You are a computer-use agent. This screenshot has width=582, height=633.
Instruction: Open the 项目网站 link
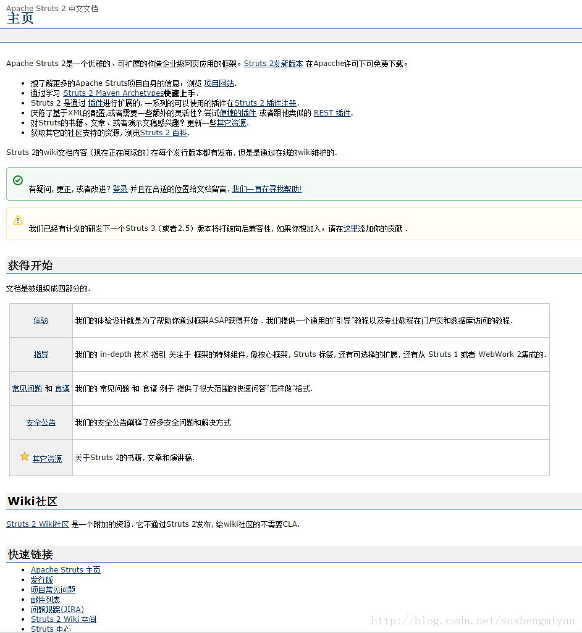(219, 83)
